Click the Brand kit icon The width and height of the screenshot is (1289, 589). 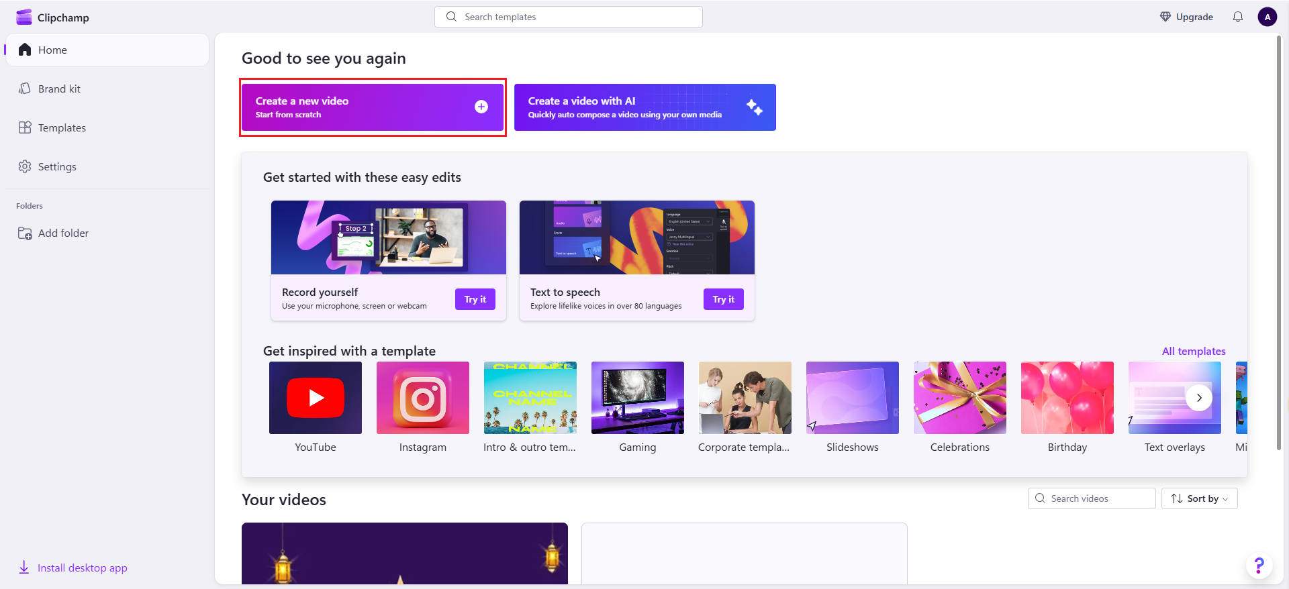coord(25,89)
